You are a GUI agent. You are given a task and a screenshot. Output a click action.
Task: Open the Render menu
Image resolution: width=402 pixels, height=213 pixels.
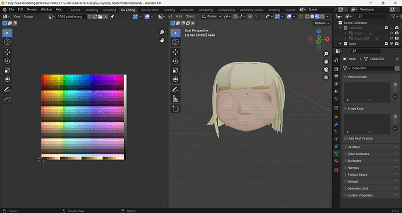pyautogui.click(x=32, y=9)
